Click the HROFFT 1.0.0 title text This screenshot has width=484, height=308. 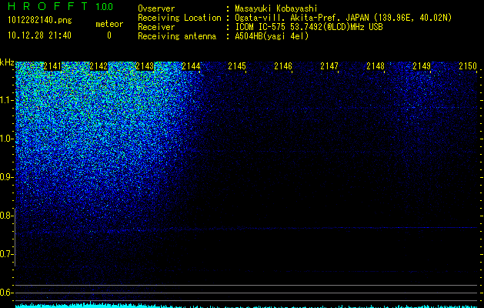click(61, 6)
